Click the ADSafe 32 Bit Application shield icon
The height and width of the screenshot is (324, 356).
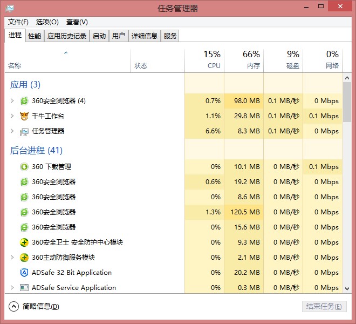coord(24,273)
